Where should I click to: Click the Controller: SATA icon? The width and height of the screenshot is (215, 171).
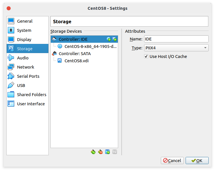pyautogui.click(x=54, y=53)
